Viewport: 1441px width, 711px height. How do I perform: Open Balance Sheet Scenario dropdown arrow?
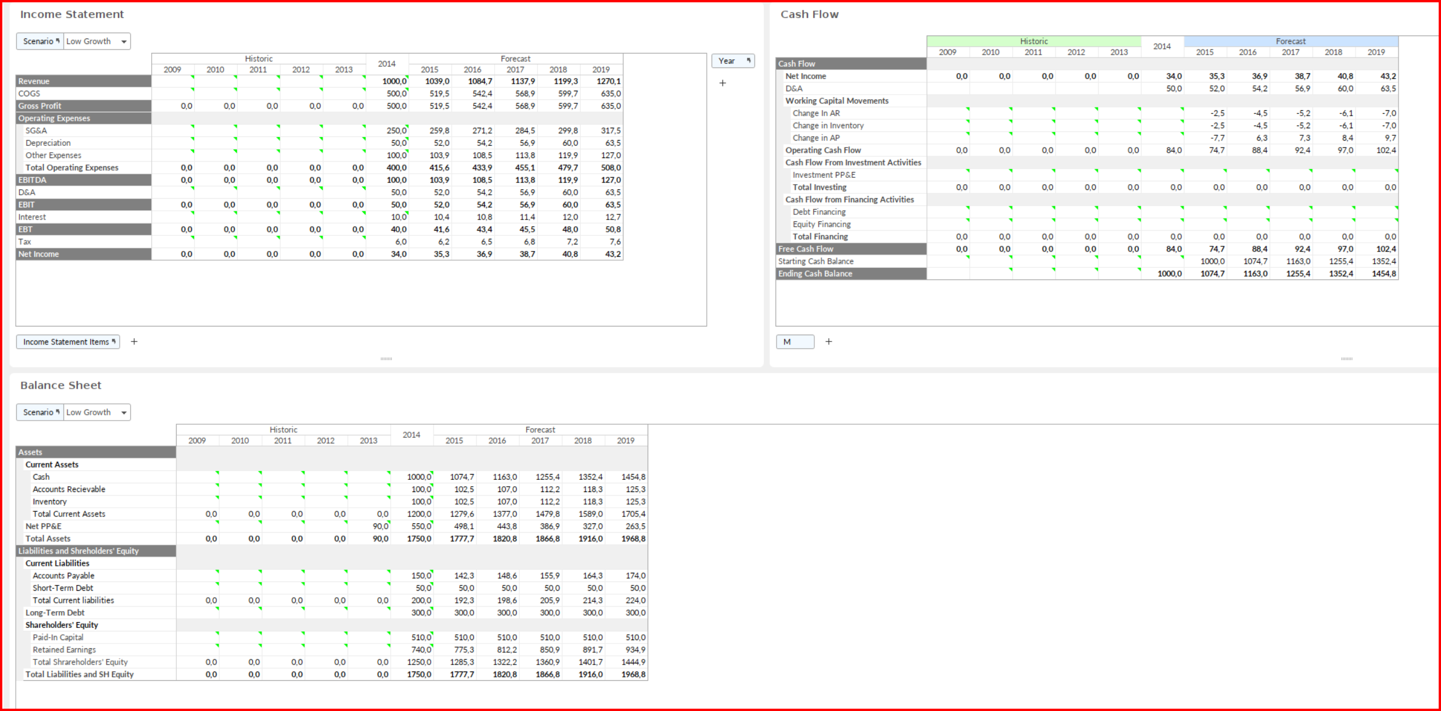(124, 412)
